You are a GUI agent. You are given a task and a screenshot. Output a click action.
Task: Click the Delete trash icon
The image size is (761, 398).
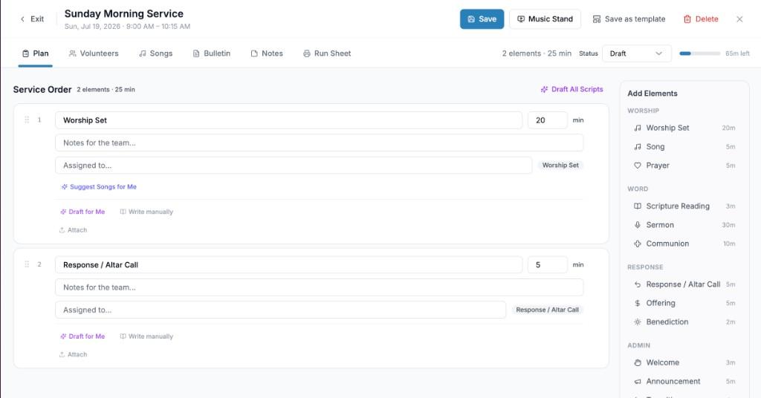[687, 19]
